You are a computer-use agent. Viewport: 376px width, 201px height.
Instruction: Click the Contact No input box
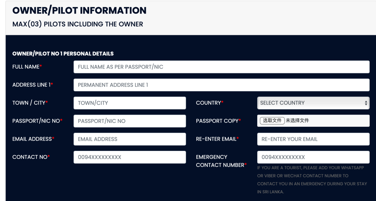pyautogui.click(x=130, y=157)
